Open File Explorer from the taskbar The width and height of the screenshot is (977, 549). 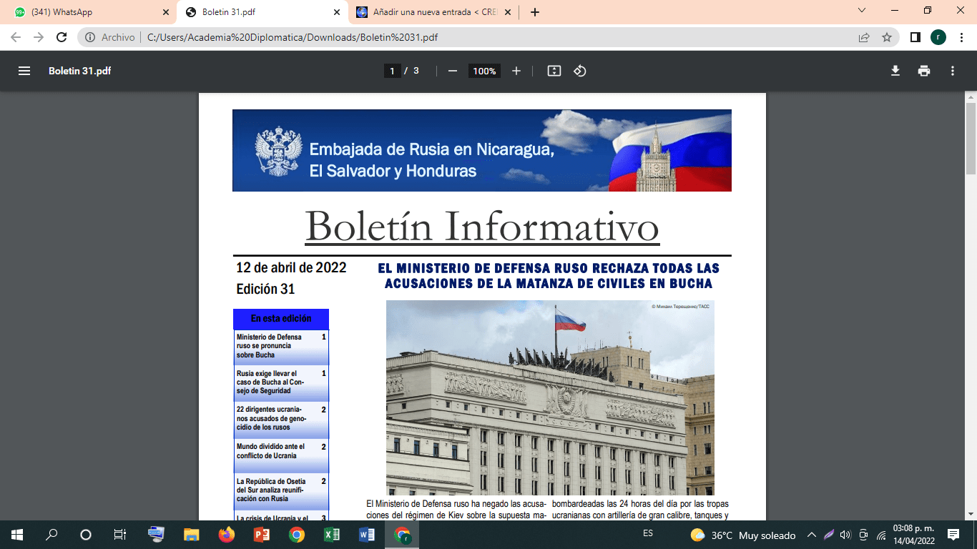(x=192, y=535)
